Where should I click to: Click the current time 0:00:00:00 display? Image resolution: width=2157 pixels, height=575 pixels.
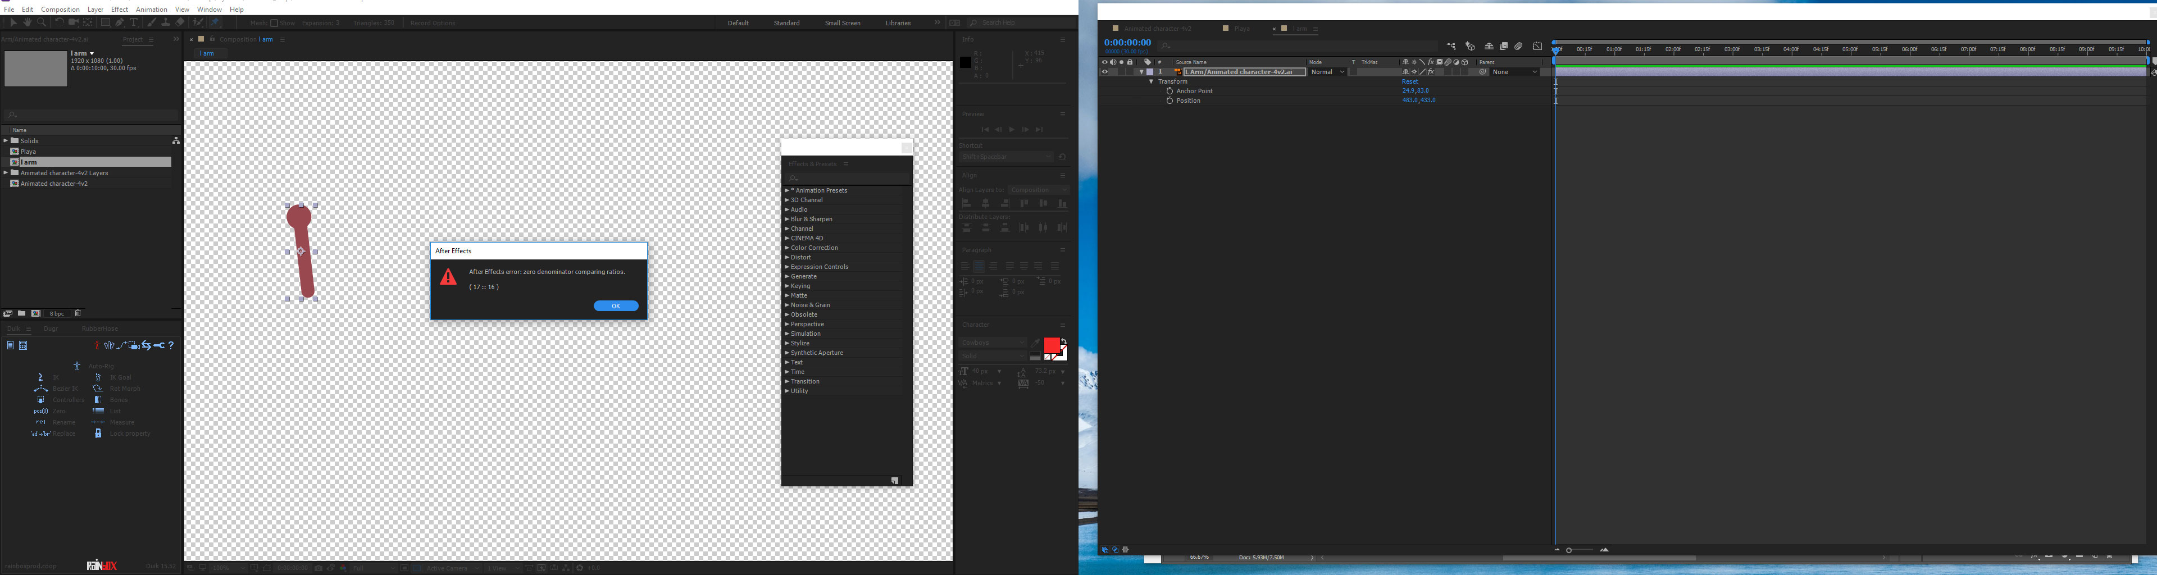(x=1128, y=43)
